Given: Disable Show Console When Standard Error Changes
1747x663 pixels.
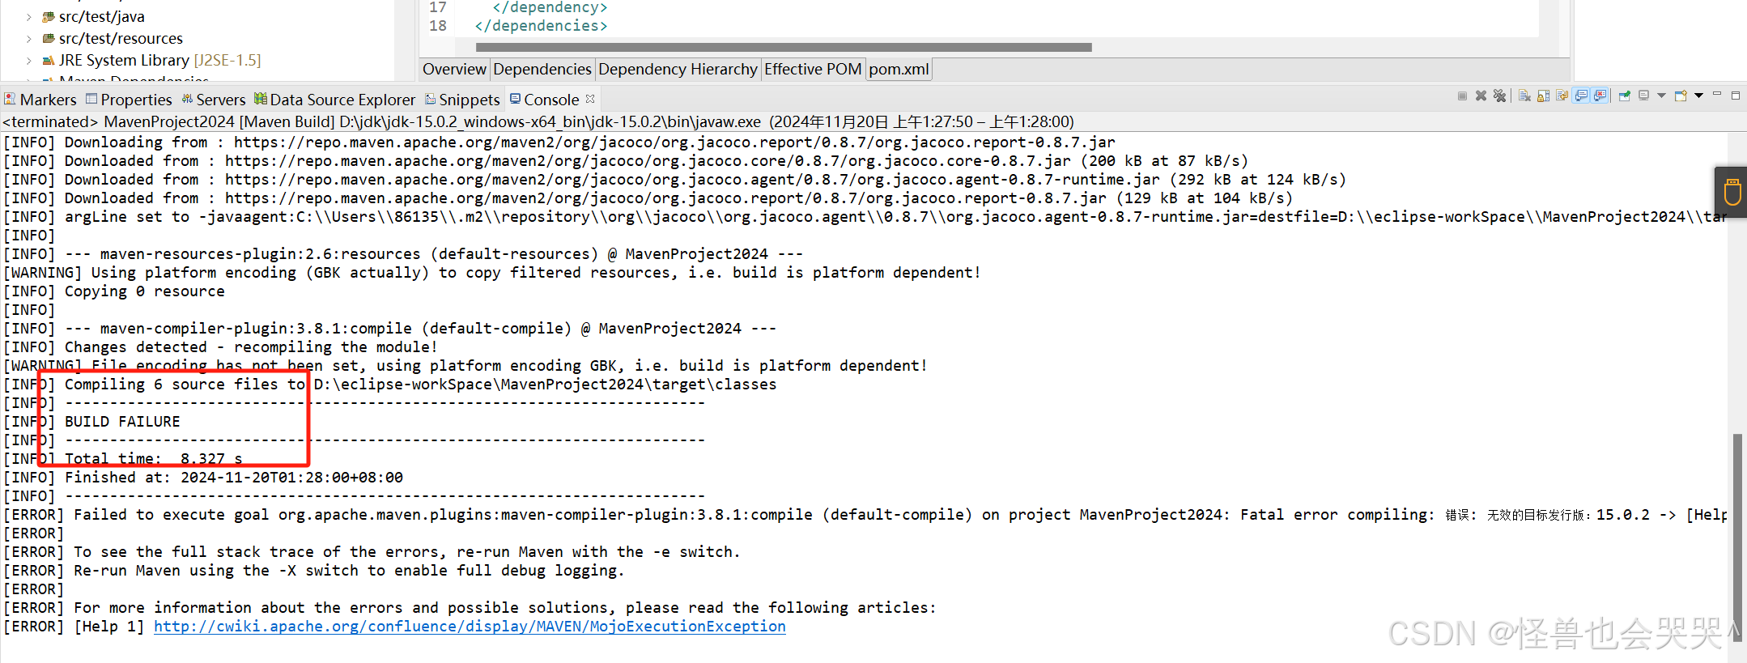Looking at the screenshot, I should pos(1600,96).
